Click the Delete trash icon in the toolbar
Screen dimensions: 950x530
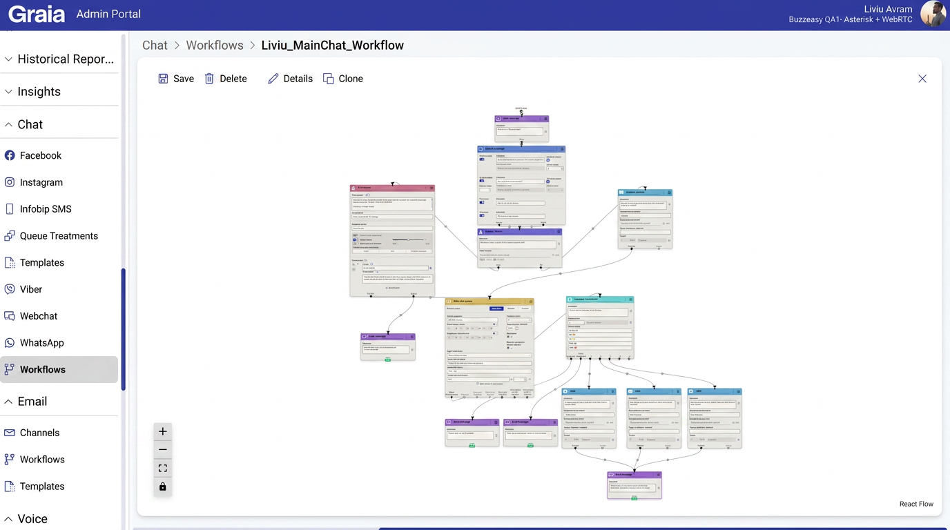[209, 79]
